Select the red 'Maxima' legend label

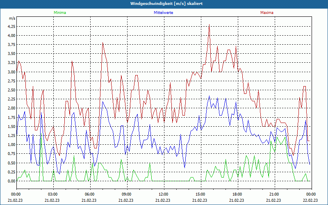(x=267, y=13)
